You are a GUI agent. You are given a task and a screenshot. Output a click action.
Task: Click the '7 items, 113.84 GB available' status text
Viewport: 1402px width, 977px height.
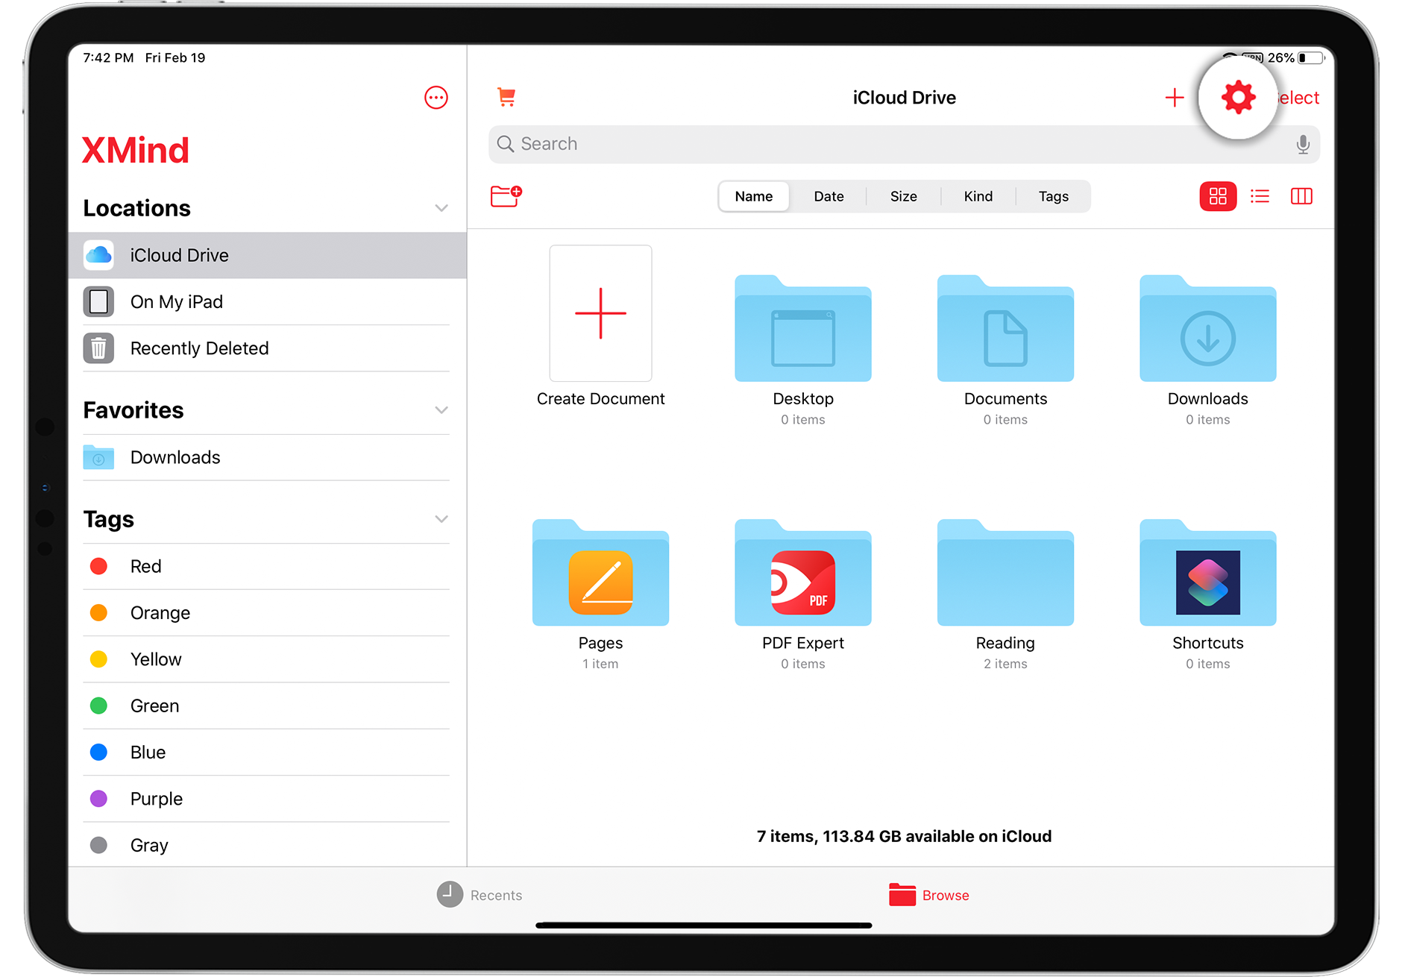click(904, 836)
